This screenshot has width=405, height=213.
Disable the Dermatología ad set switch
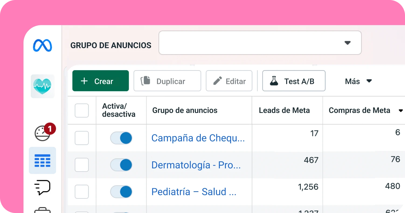pyautogui.click(x=121, y=165)
